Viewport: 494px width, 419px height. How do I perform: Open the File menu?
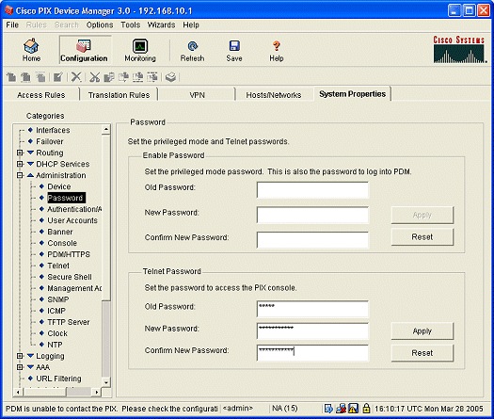(x=12, y=24)
